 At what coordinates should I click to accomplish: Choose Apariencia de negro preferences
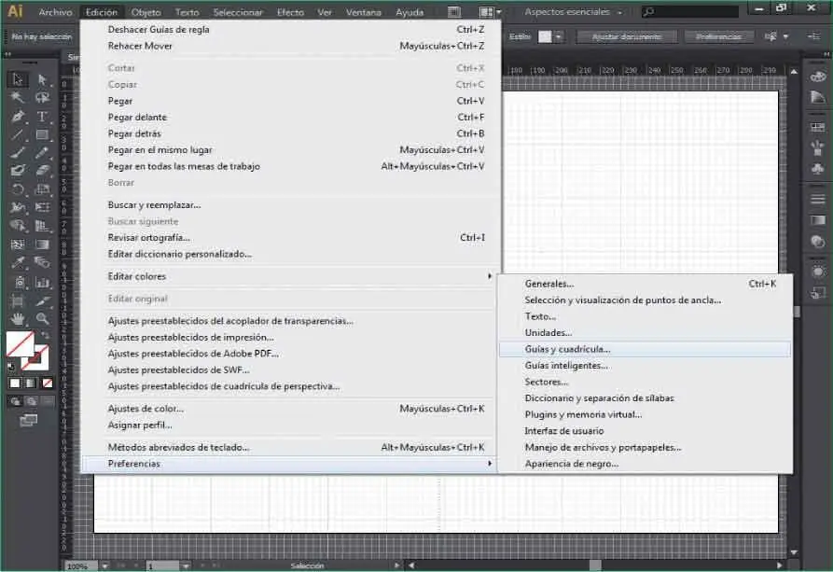click(645, 464)
